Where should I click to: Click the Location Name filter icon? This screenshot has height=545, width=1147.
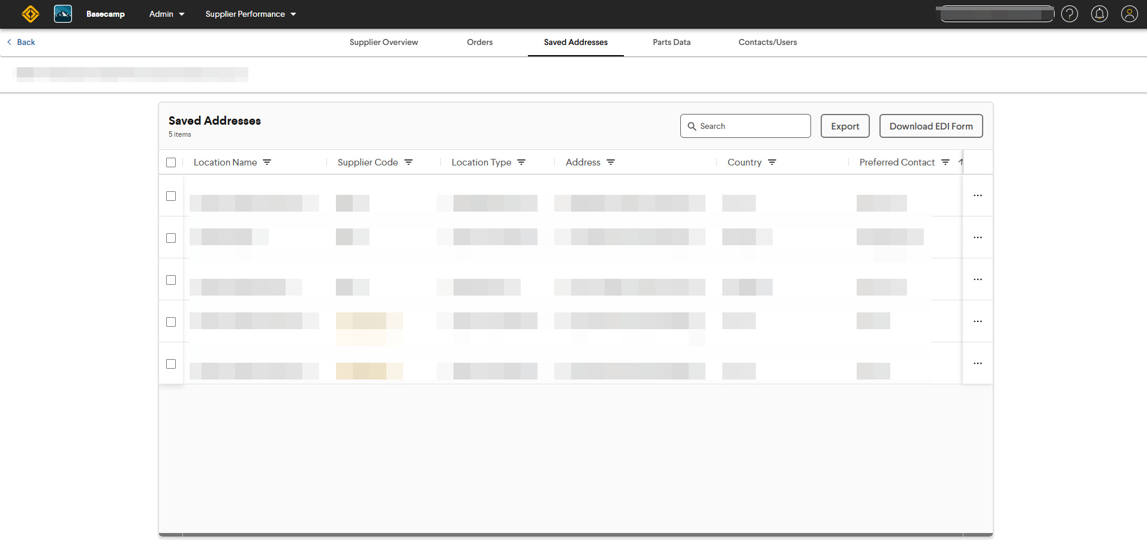(267, 162)
